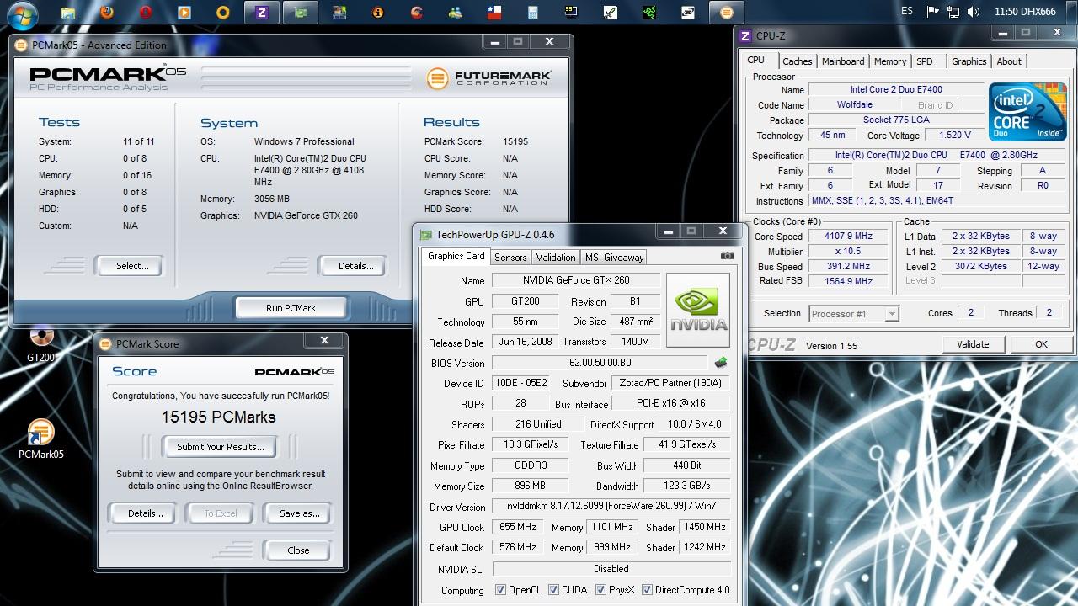The width and height of the screenshot is (1078, 606).
Task: Click the BIOS Version 62.00.50.00.B0 field
Action: click(600, 363)
